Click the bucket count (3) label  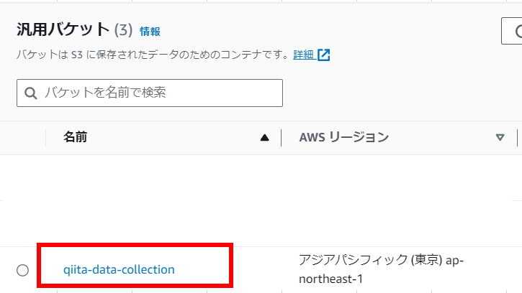coord(123,30)
